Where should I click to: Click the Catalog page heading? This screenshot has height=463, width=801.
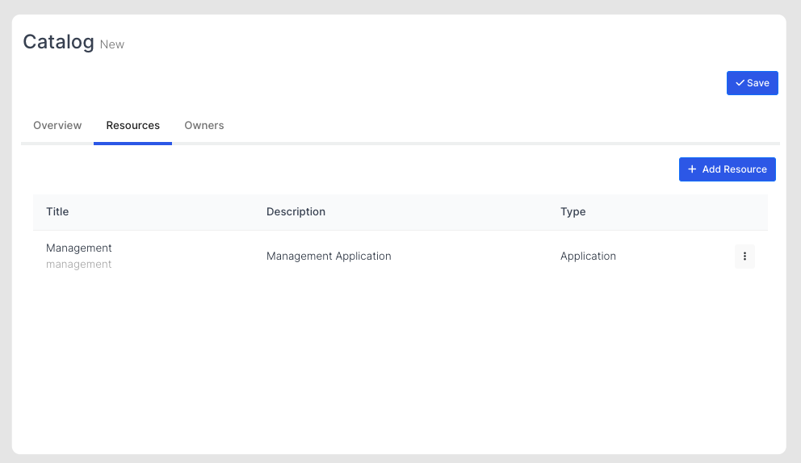58,42
